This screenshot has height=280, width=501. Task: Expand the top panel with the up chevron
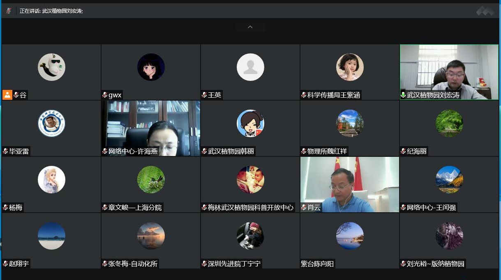click(250, 27)
